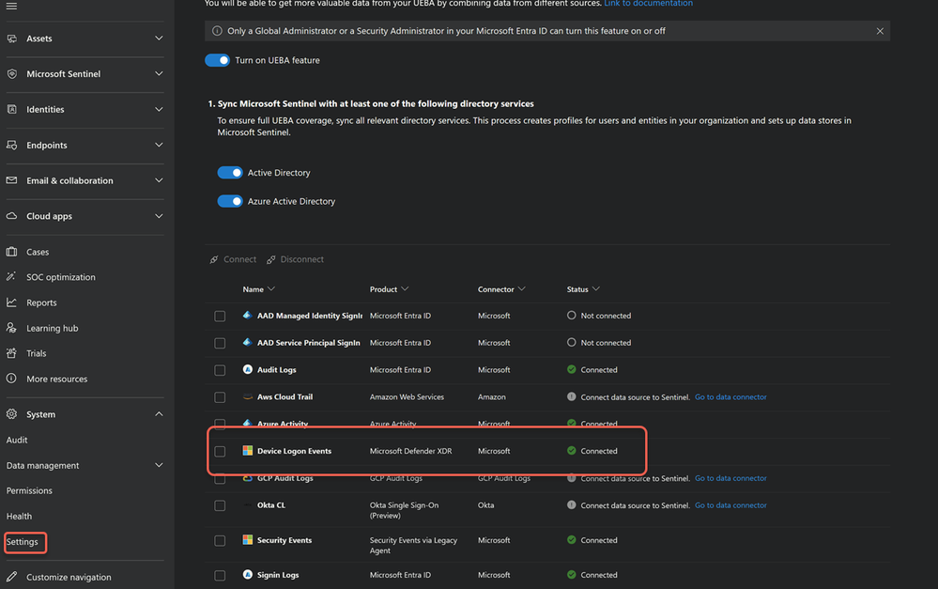Viewport: 938px width, 589px height.
Task: Select the Device Logon Events checkbox
Action: point(220,451)
